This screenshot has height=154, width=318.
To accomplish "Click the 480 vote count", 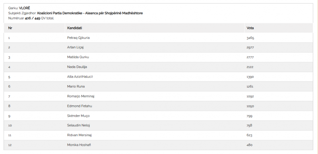I will (250, 145).
